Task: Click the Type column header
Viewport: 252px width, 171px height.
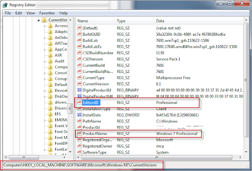Action: 134,21
